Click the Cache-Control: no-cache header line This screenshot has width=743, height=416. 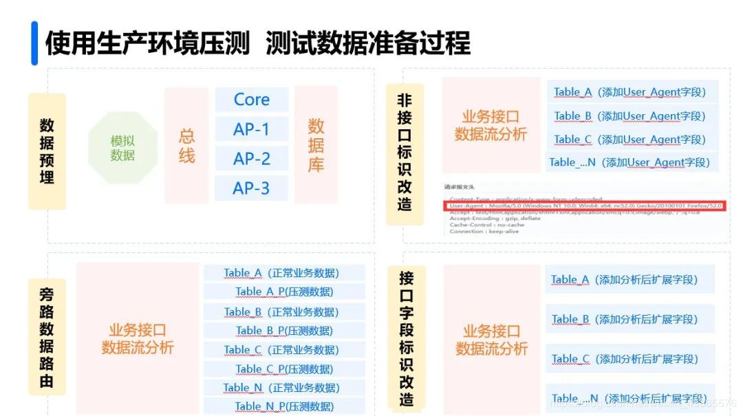click(x=487, y=225)
